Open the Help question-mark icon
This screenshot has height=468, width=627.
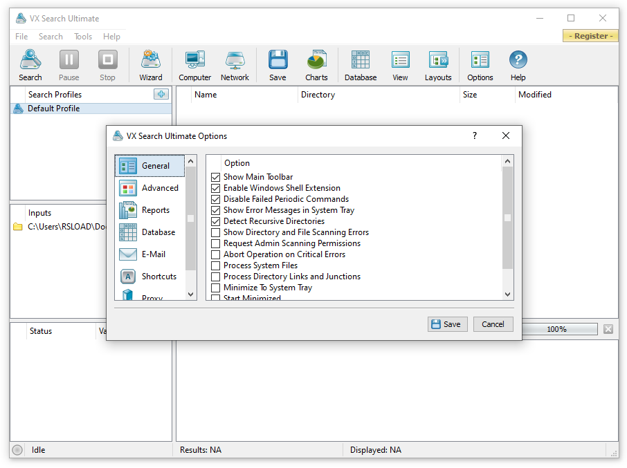518,65
